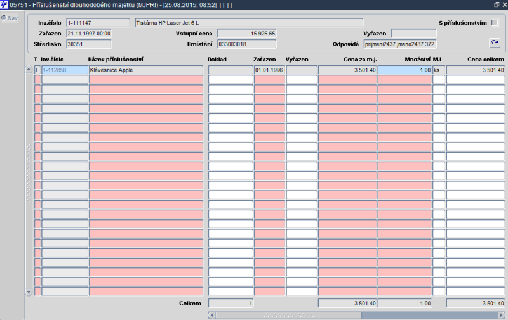
Task: Click the Klávesnice Apple name field
Action: 145,70
